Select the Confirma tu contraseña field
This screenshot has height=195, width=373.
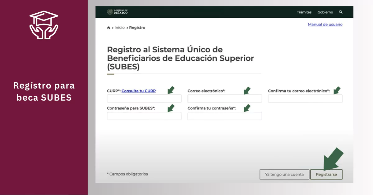(225, 116)
